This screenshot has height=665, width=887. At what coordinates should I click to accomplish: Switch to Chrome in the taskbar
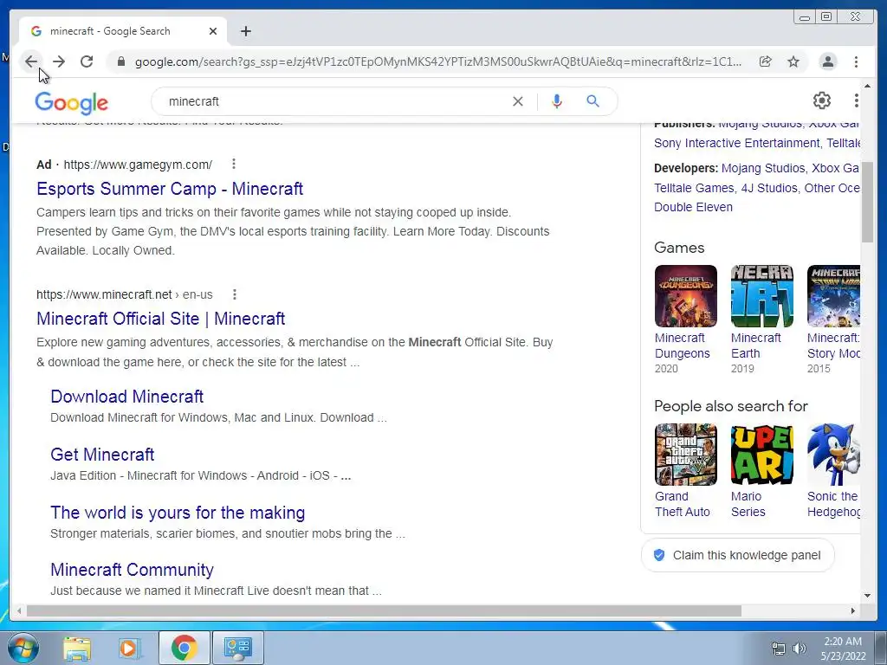point(184,648)
